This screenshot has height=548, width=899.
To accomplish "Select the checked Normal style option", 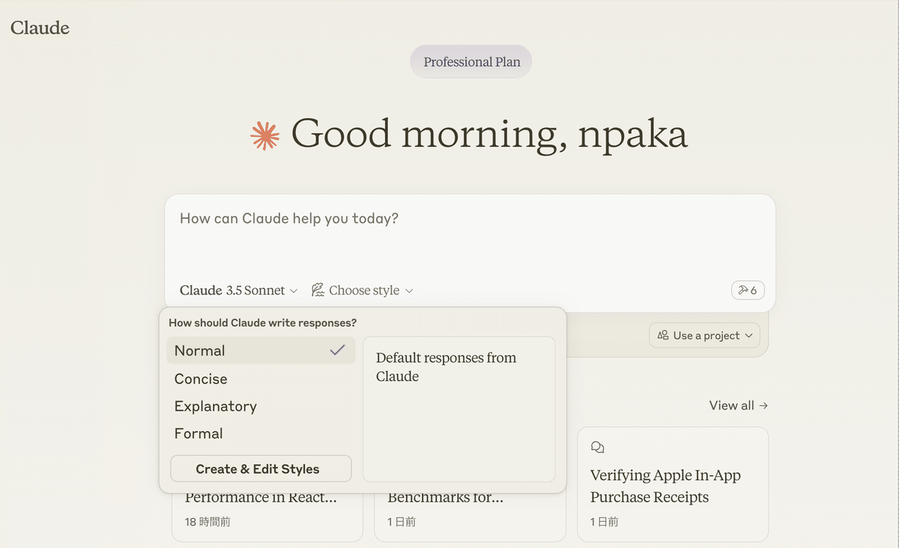I will click(260, 350).
